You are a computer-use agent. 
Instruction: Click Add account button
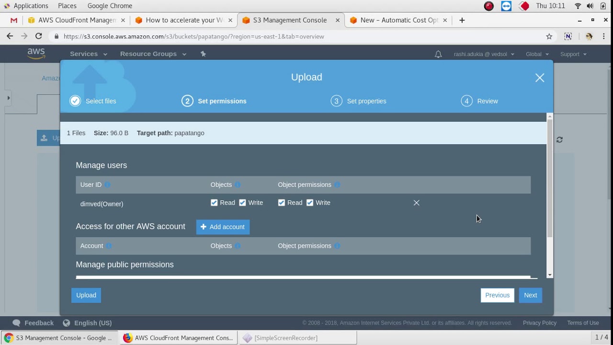tap(223, 227)
